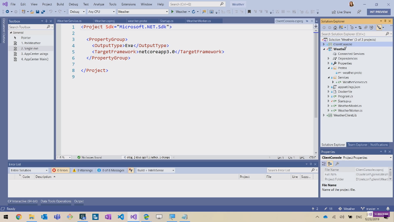The image size is (394, 222).
Task: Open Visual Studio Code from the taskbar
Action: click(x=121, y=217)
